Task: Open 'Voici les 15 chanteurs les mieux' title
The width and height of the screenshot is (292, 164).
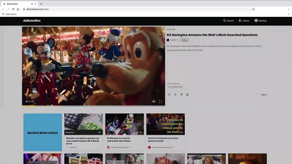Action: coord(163,139)
